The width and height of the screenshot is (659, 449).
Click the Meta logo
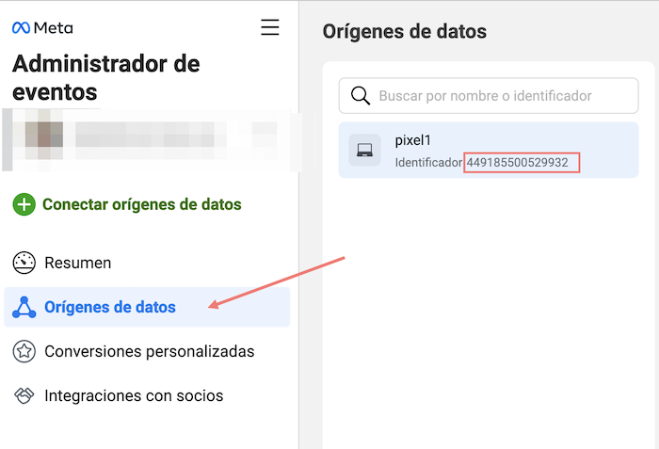(42, 27)
